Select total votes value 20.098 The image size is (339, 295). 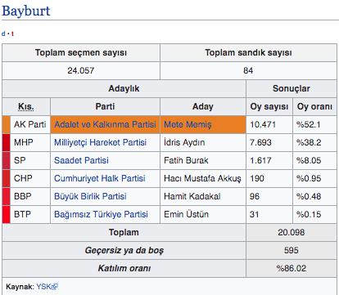[x=292, y=232]
